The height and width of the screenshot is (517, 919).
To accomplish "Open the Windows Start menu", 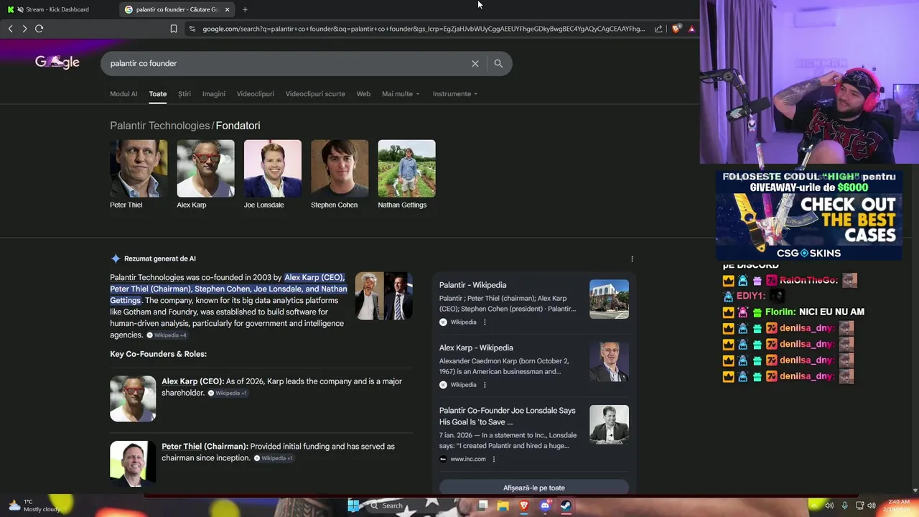I will pyautogui.click(x=353, y=506).
